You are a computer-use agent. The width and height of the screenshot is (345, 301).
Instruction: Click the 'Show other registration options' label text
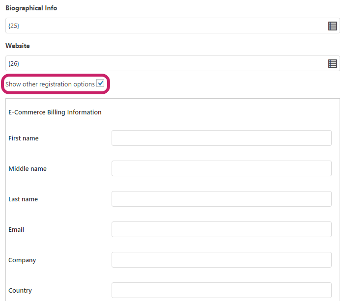pyautogui.click(x=50, y=84)
